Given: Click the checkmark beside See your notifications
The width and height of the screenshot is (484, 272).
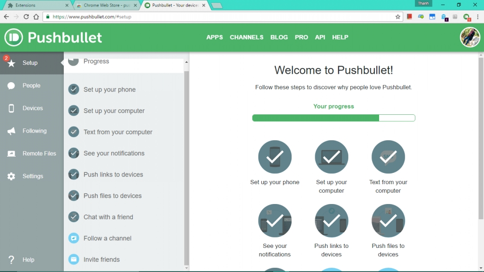Looking at the screenshot, I should [74, 153].
